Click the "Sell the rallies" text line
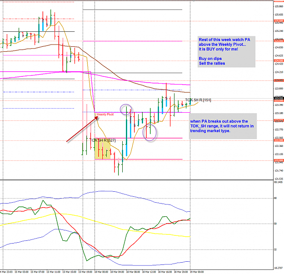This screenshot has width=284, height=274. coord(212,63)
